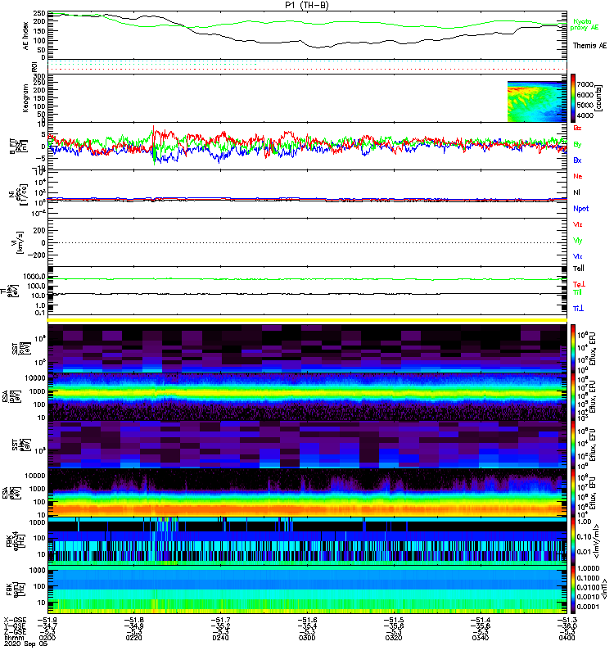Click the date 2020 Sep 06
This screenshot has height=655, width=614.
click(x=26, y=644)
